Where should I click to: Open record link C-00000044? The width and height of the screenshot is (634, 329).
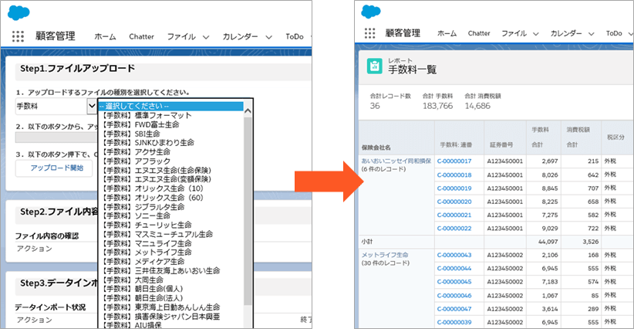tap(454, 268)
